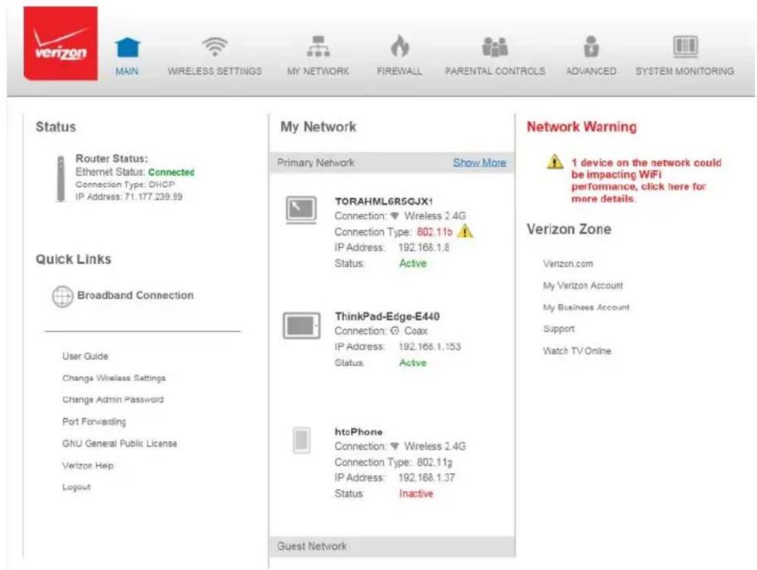Click the red network warning message
757x570 pixels.
coord(646,181)
